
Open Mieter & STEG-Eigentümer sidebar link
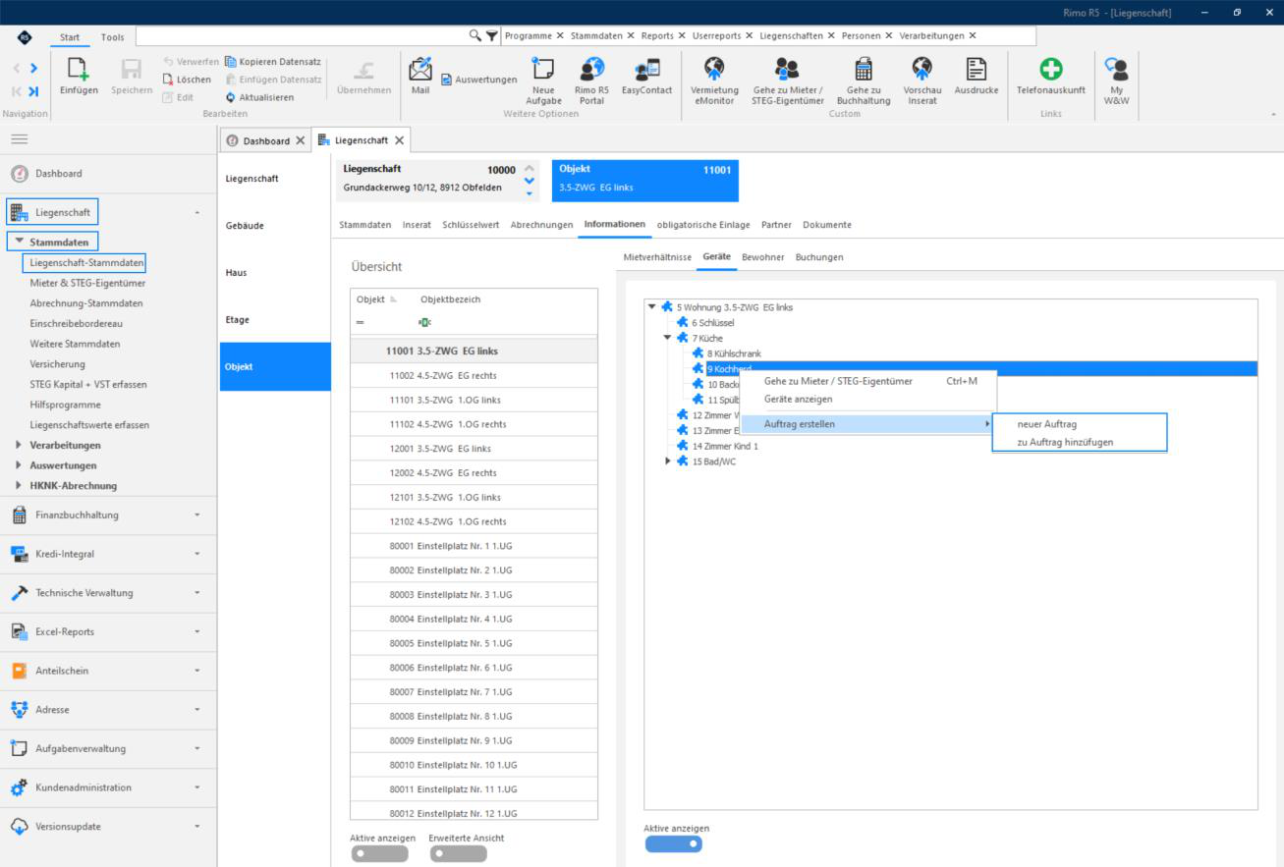87,283
